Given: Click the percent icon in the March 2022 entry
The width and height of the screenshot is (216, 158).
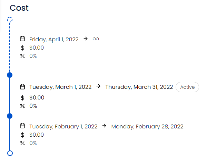Looking at the screenshot, I should [x=22, y=106].
